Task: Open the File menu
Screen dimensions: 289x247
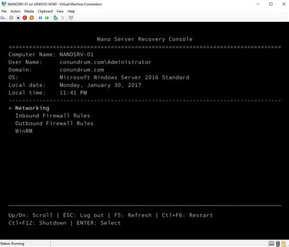Action: pyautogui.click(x=4, y=11)
